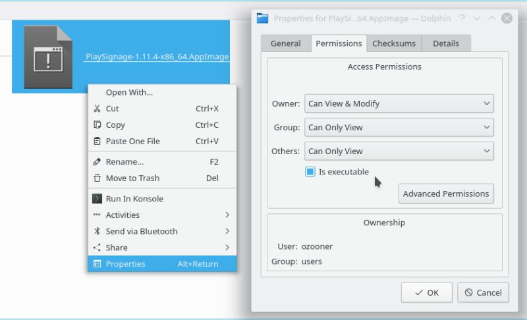Screen dimensions: 527x320
Task: Choose Run In Konsole entry
Action: tap(162, 198)
